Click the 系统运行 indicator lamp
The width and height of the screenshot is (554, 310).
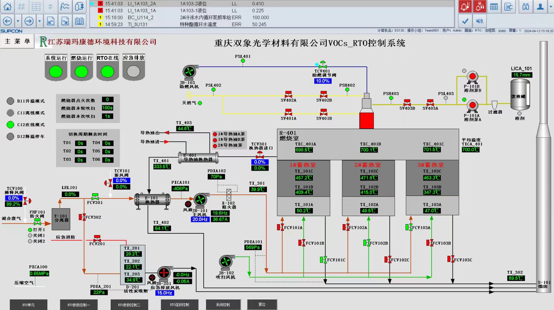tap(56, 72)
